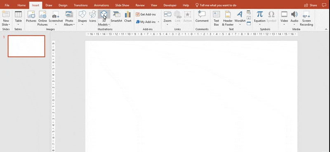Open the WordArt dropdown arrow
Image resolution: width=330 pixels, height=152 pixels.
240,25
